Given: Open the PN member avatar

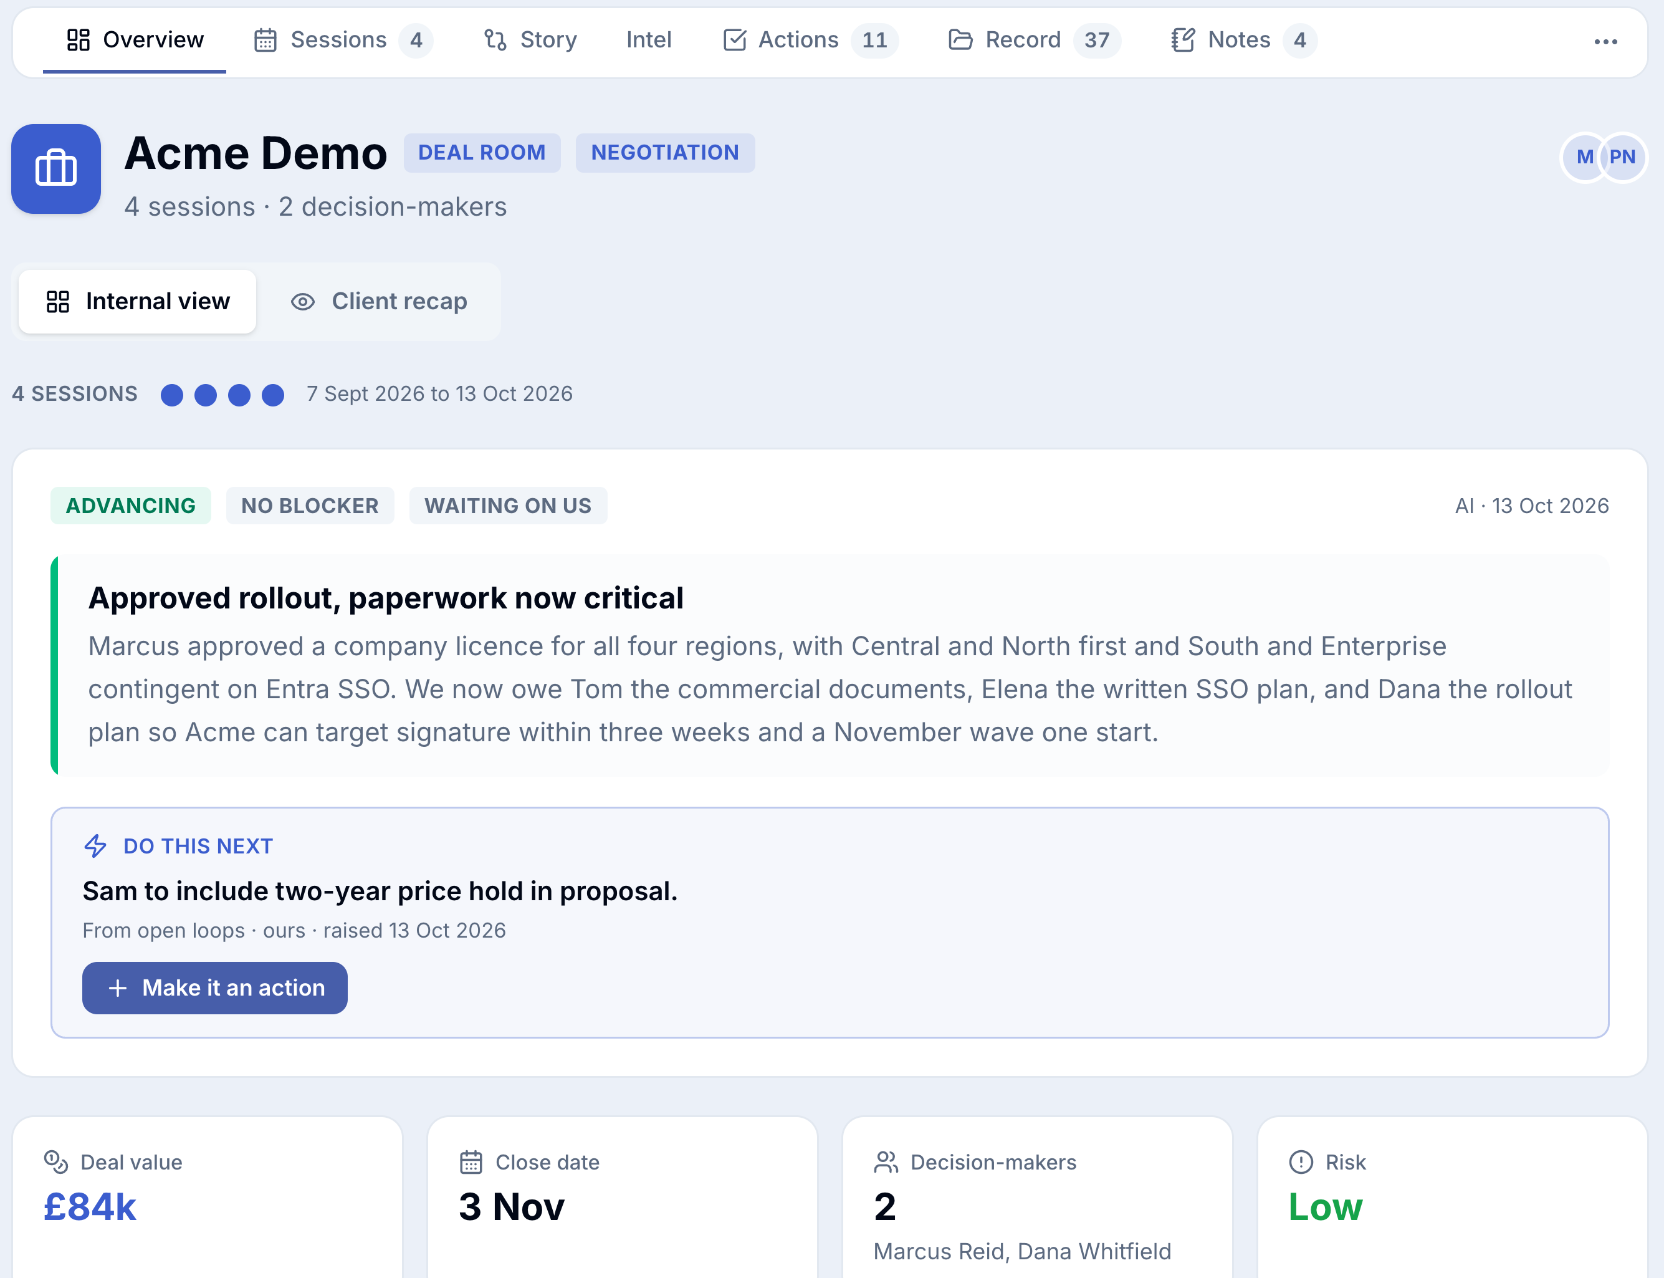Looking at the screenshot, I should click(x=1622, y=156).
